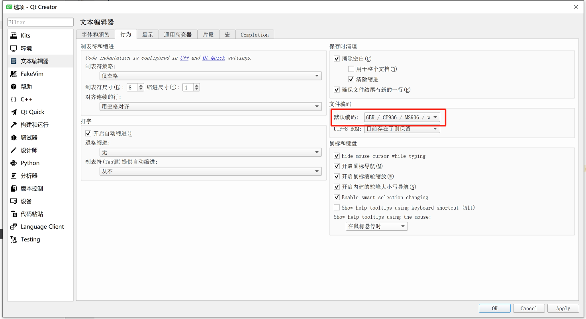Switch to the 行为 tab
Screen dimensions: 586x319
(126, 34)
